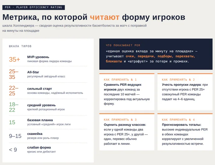This screenshot has height=165, width=215.
Task: Click bold text 'Прогнозировать тоталы:'
Action: (181, 125)
